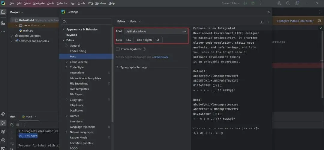Click the font Size input field

tap(129, 40)
